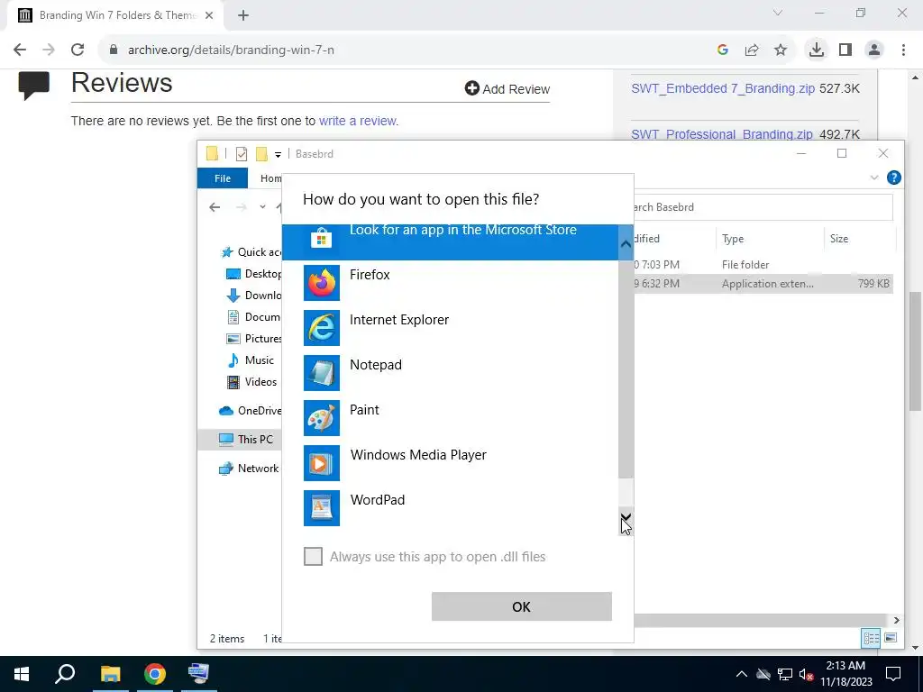Select the Notepad app icon

tap(322, 373)
